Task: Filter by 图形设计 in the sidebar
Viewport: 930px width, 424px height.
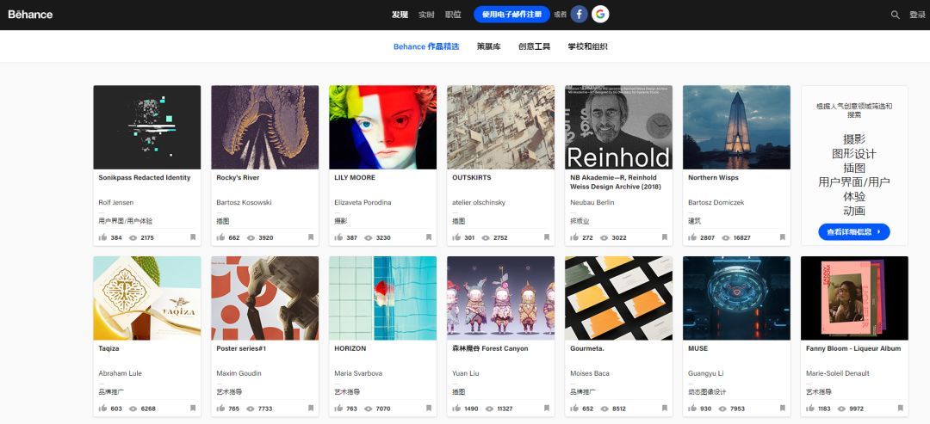Action: tap(854, 154)
